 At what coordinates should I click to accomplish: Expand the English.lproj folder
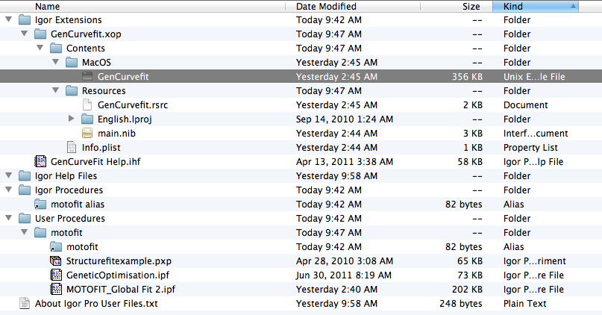click(x=71, y=119)
